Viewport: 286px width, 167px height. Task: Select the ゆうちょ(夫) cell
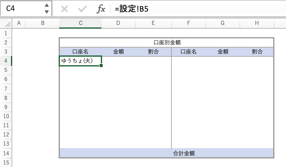tap(81, 61)
